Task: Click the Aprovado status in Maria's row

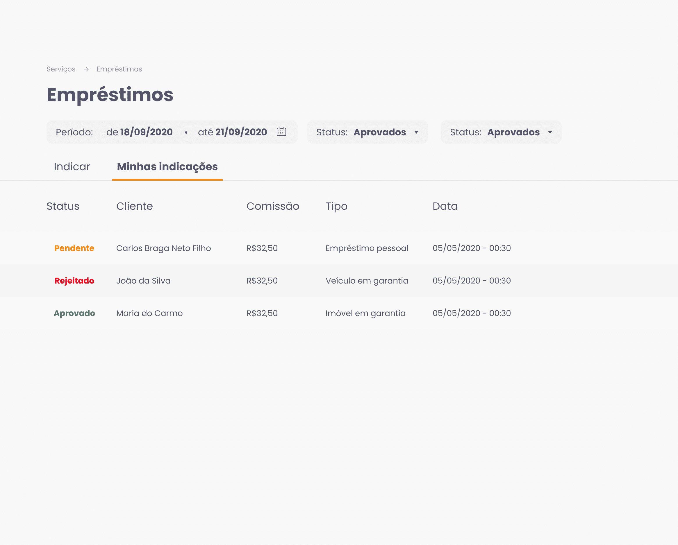Action: point(74,313)
